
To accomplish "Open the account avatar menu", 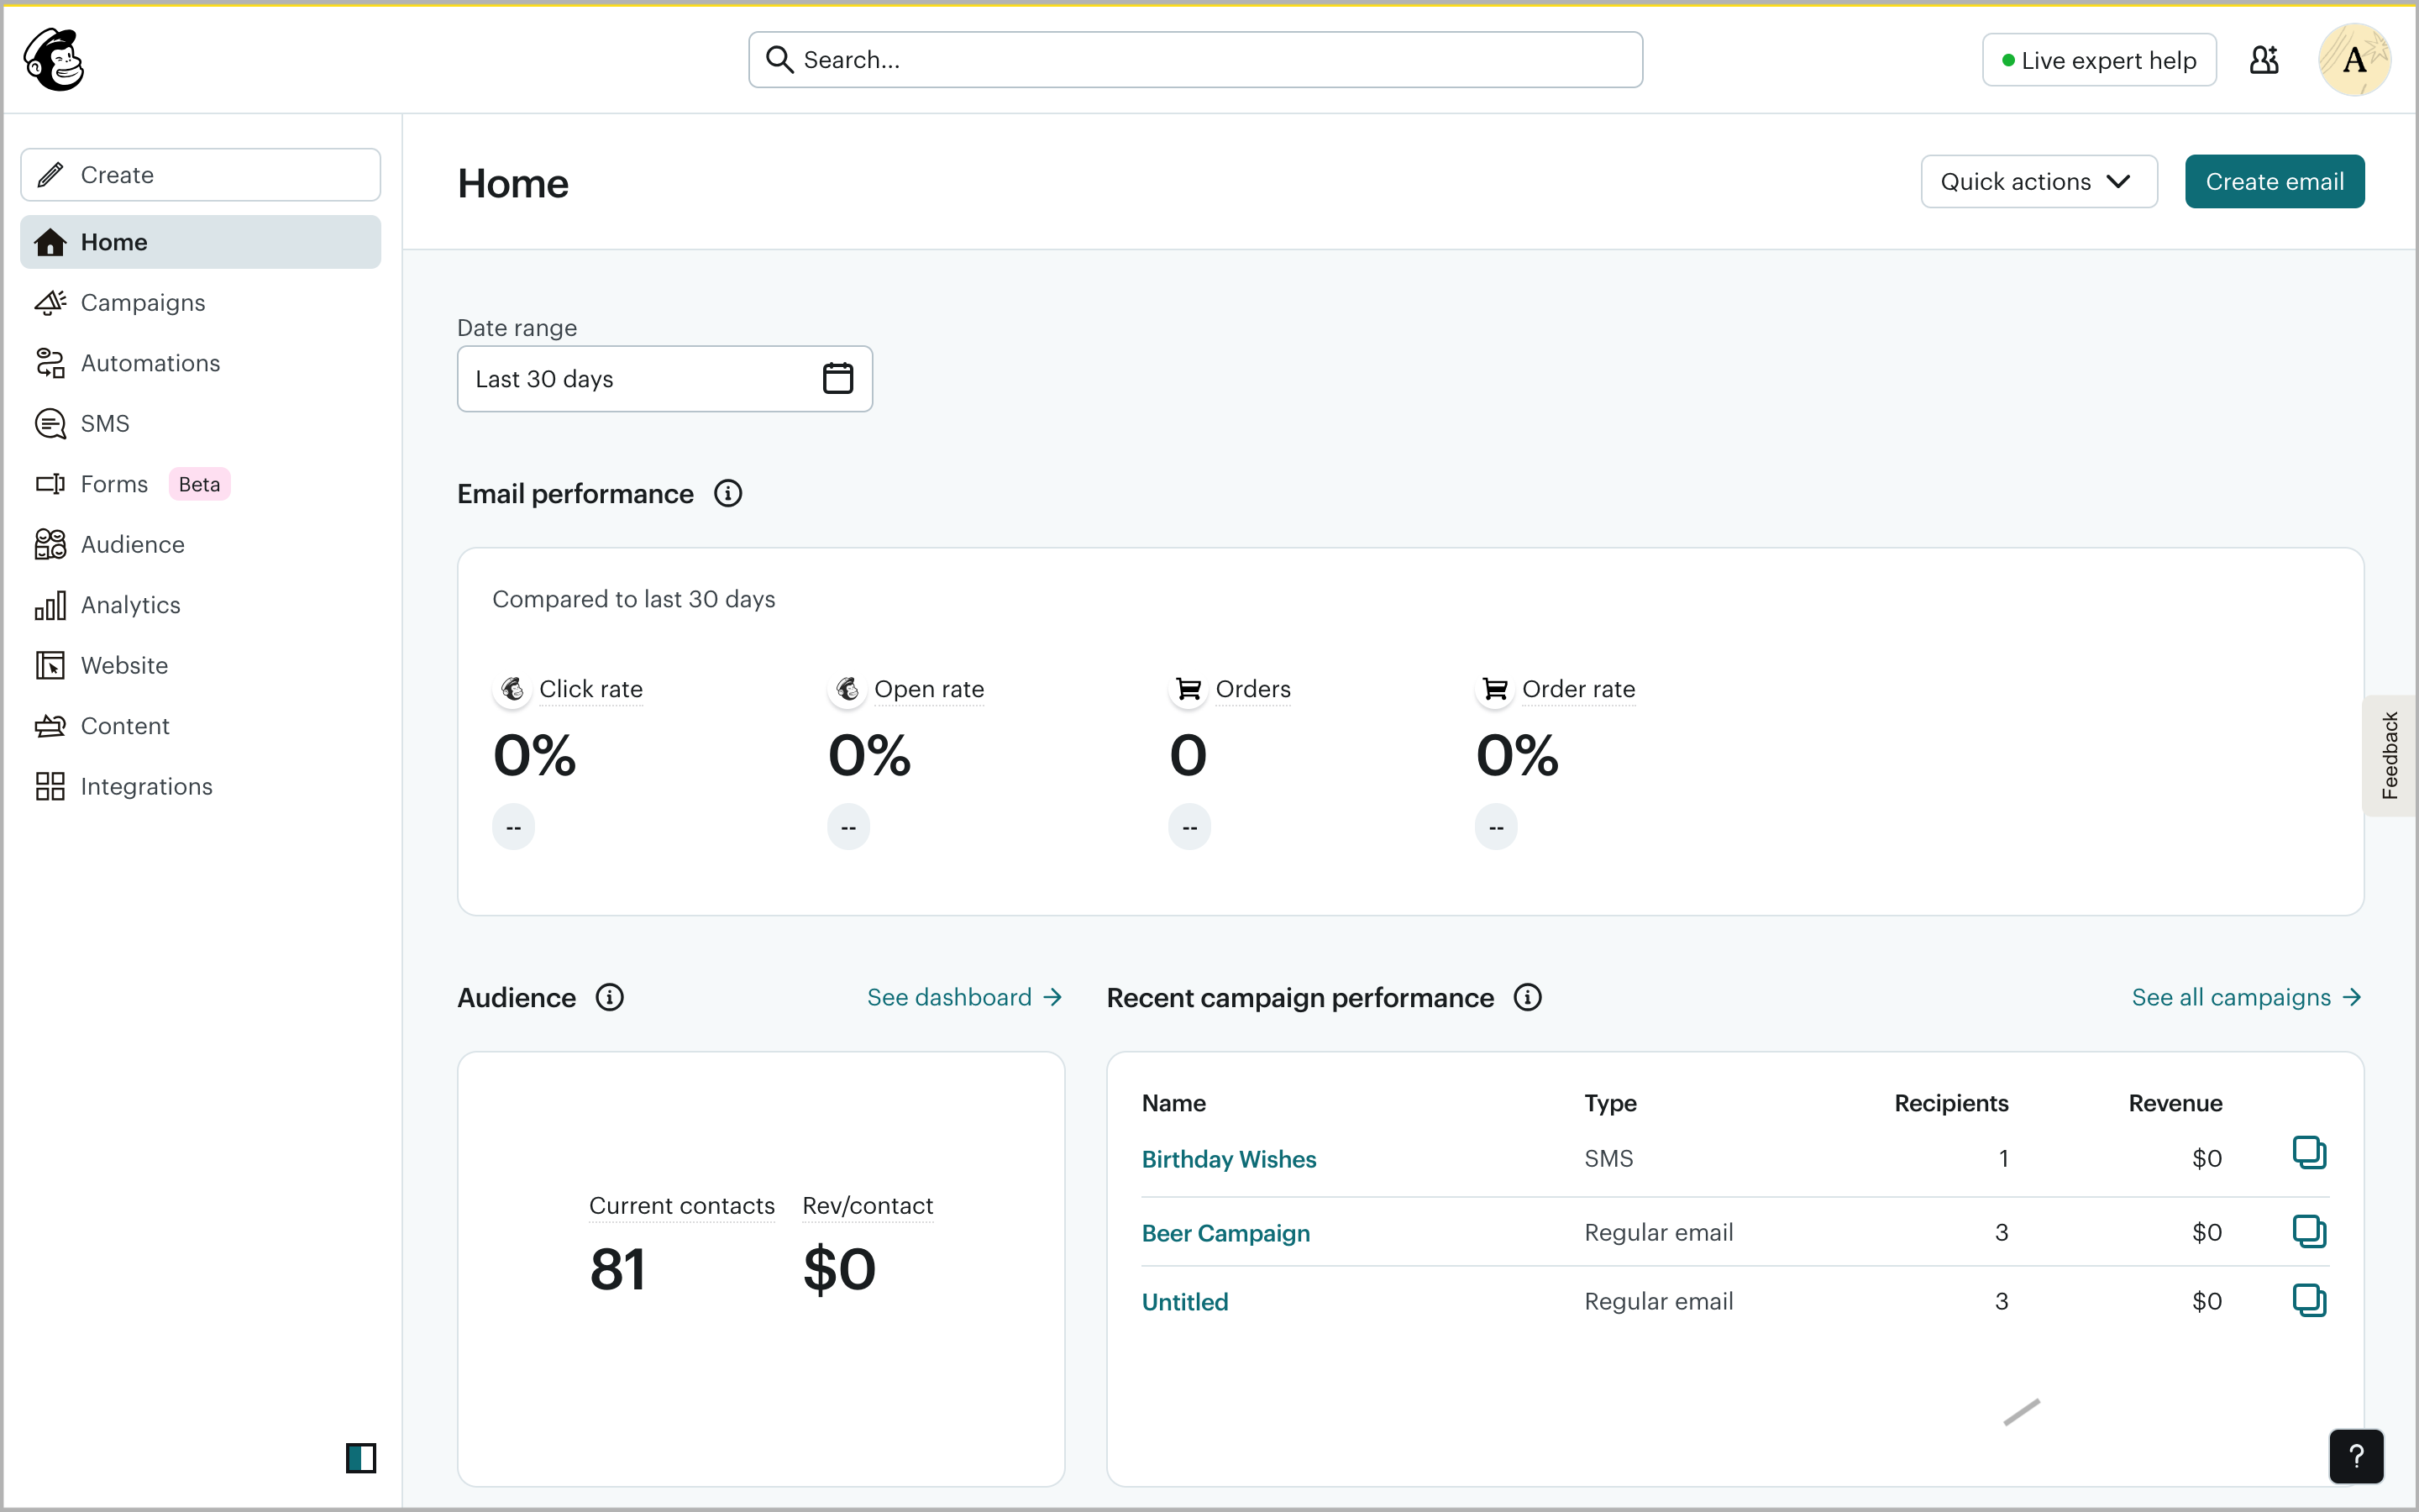I will [2354, 60].
